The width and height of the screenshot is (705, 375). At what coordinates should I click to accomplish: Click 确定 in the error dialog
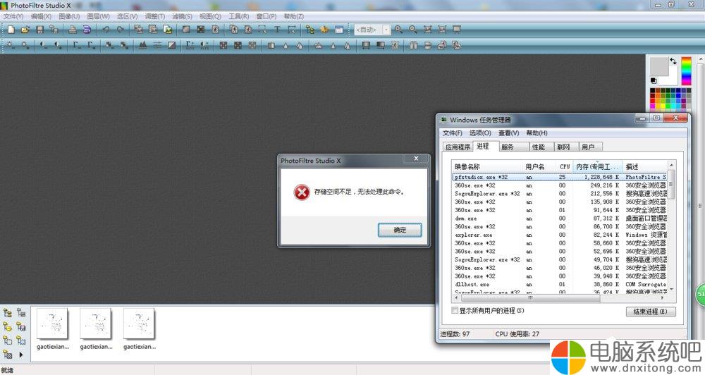(400, 230)
